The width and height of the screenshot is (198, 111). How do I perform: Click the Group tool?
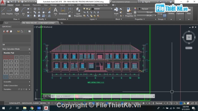[160, 14]
